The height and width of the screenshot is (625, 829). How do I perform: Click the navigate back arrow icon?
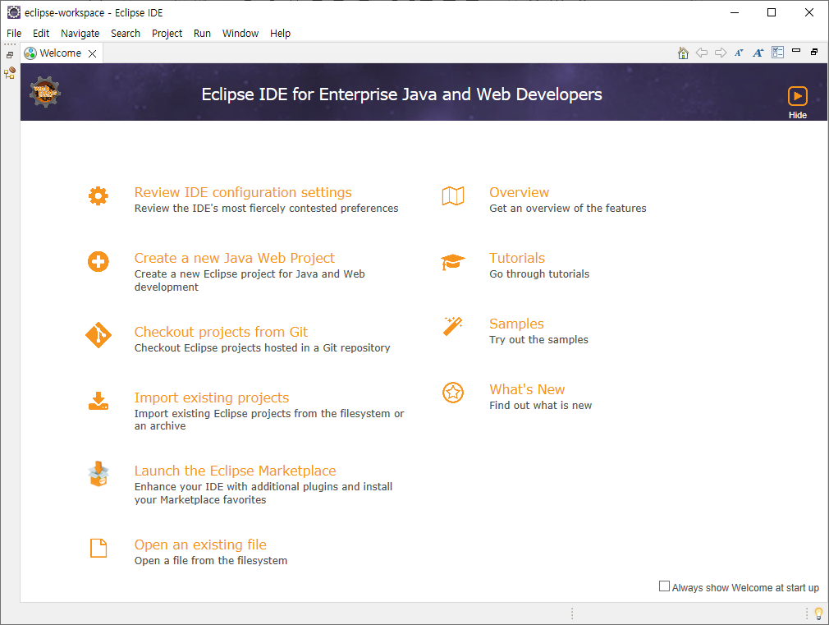702,53
